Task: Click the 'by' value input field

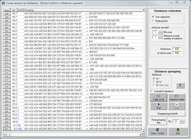Action: pyautogui.click(x=176, y=121)
